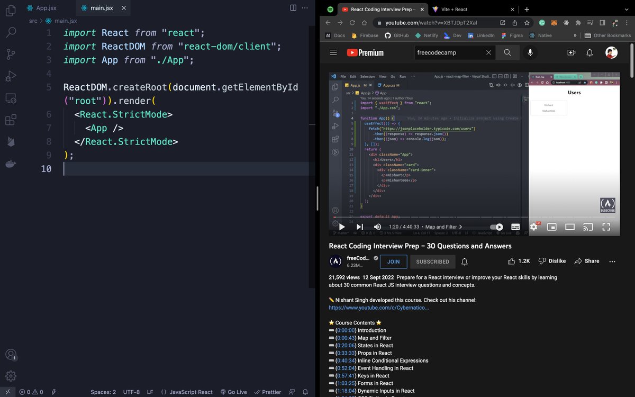Split the VS Code editor to the right
The height and width of the screenshot is (397, 635).
click(x=293, y=8)
